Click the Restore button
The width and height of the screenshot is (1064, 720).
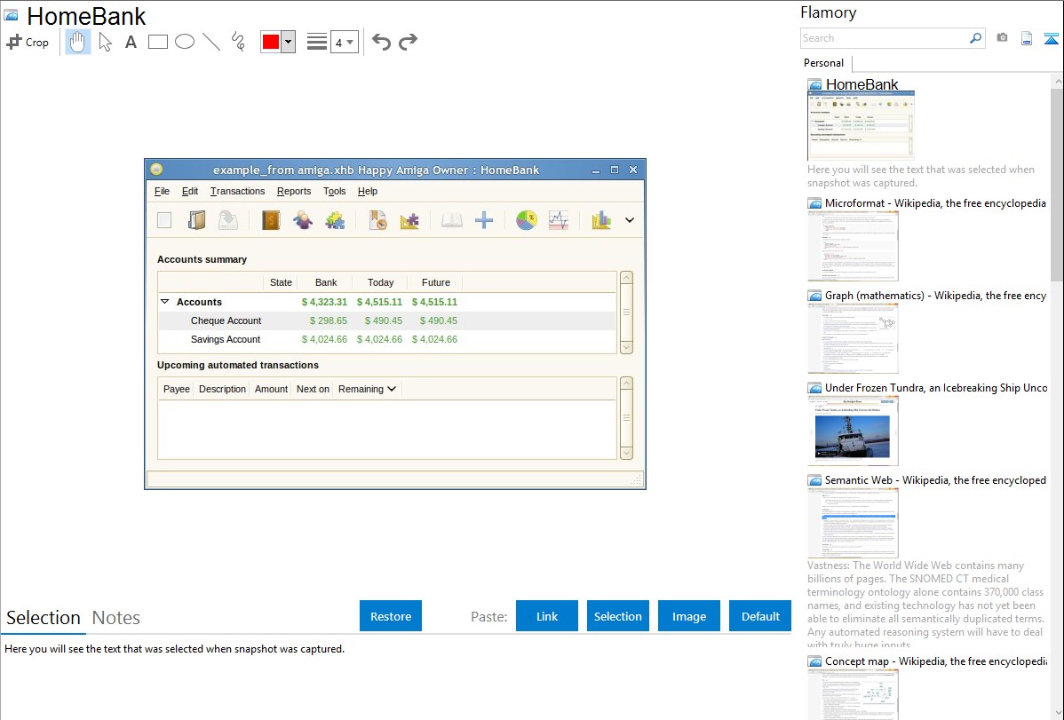coord(391,616)
